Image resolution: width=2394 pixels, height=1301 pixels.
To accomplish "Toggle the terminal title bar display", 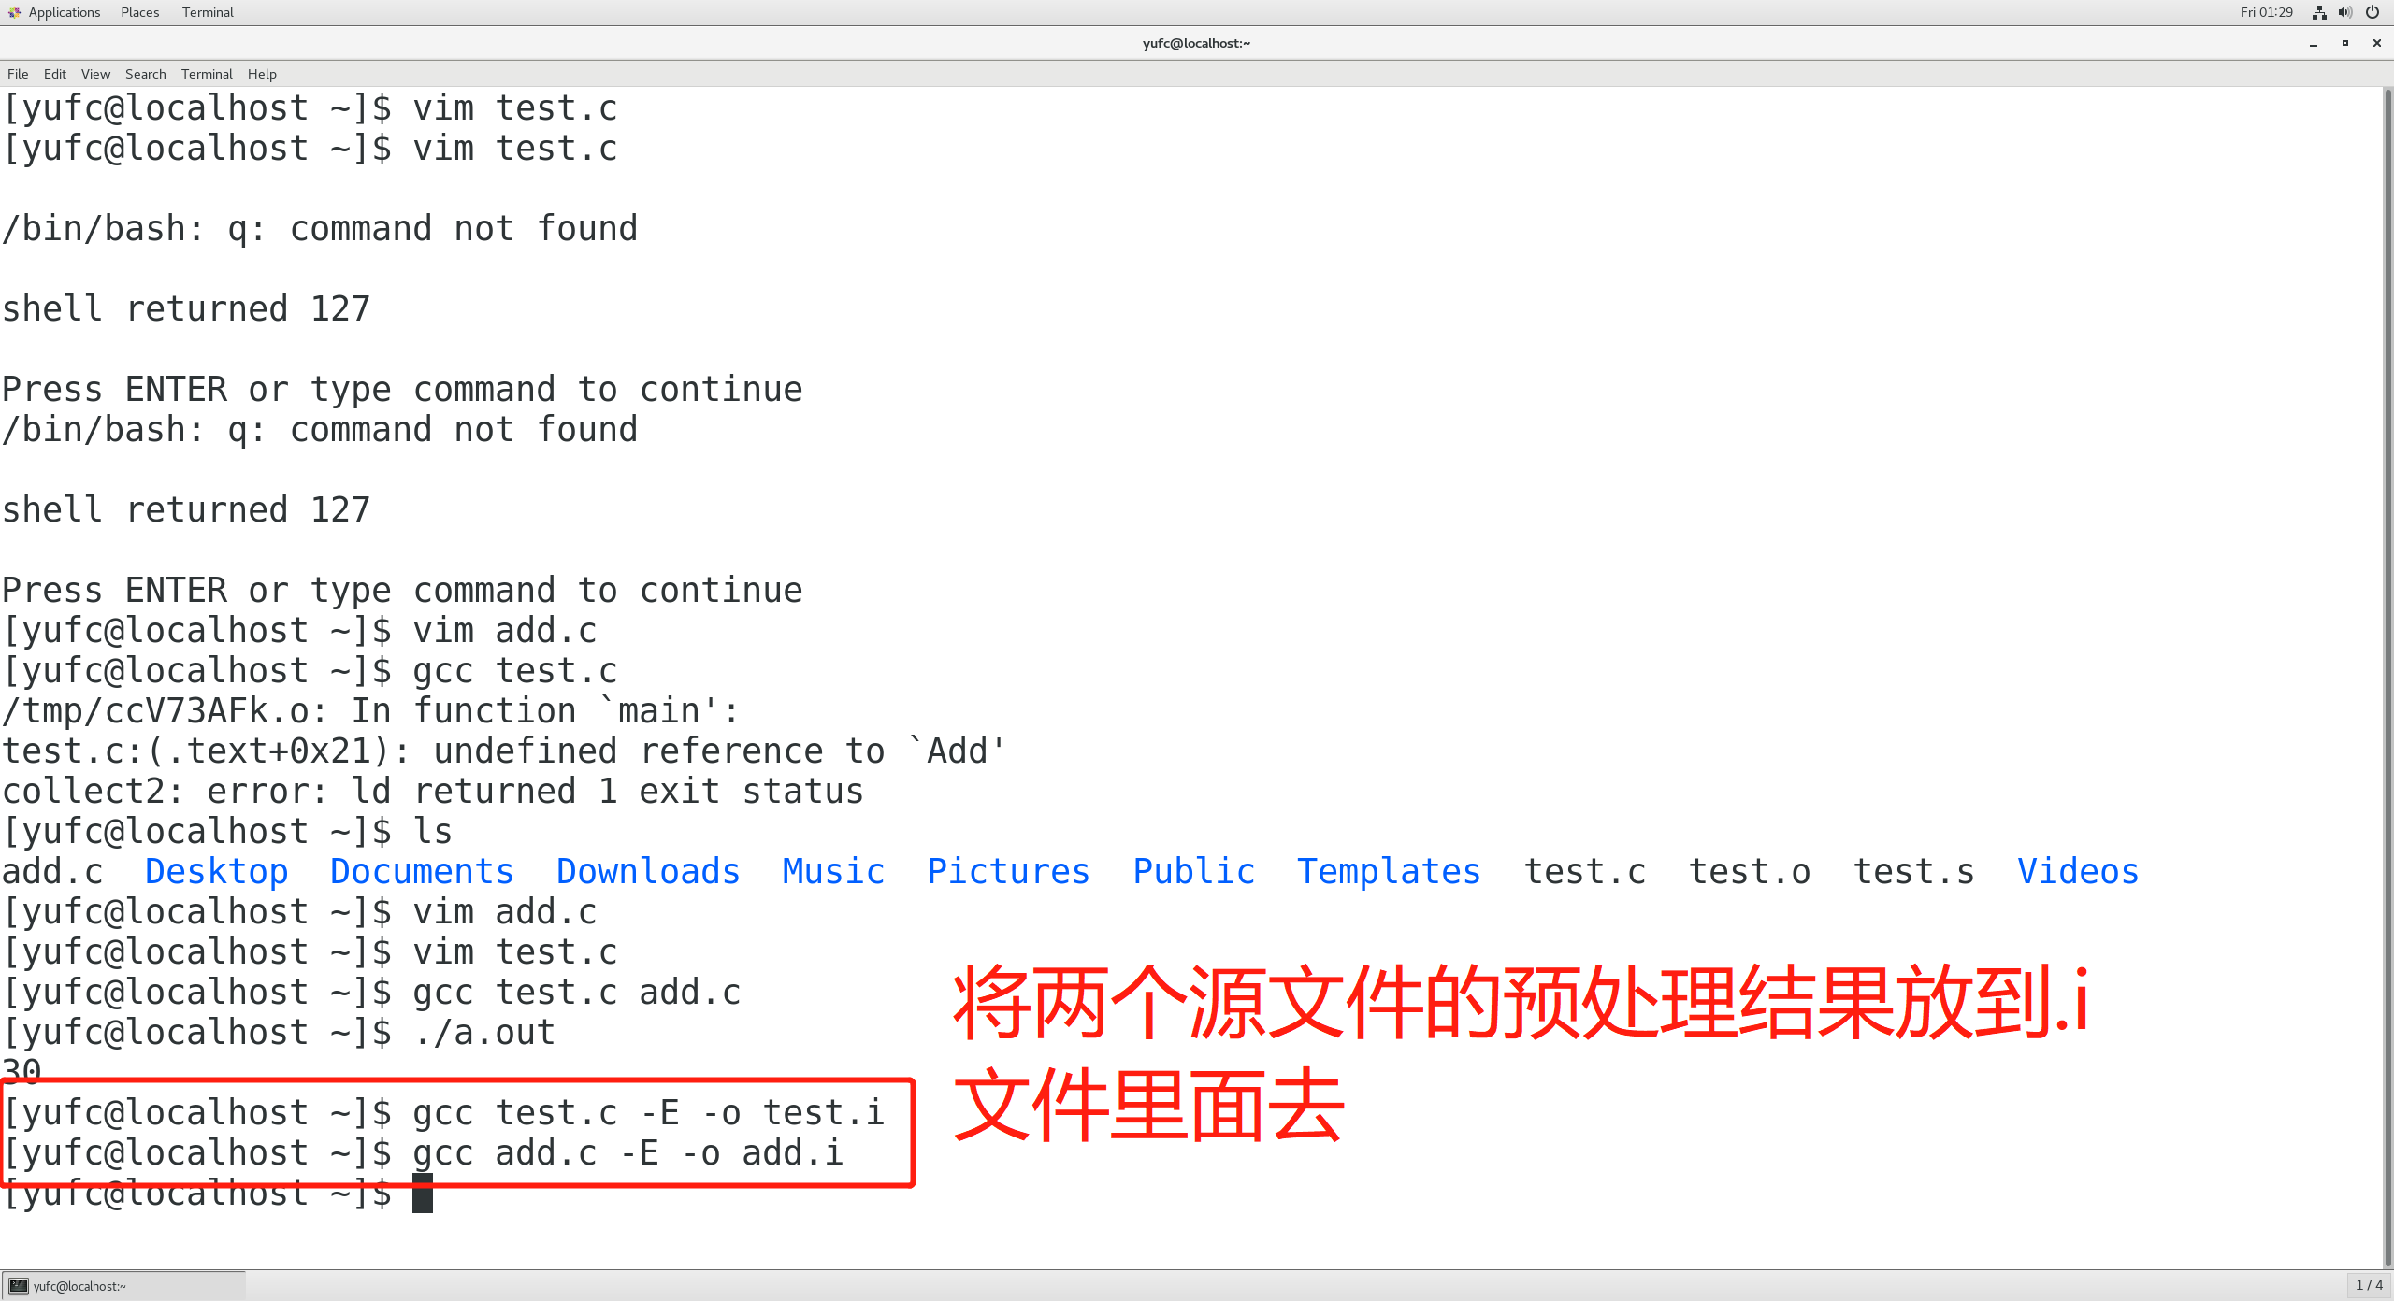I will click(x=94, y=74).
